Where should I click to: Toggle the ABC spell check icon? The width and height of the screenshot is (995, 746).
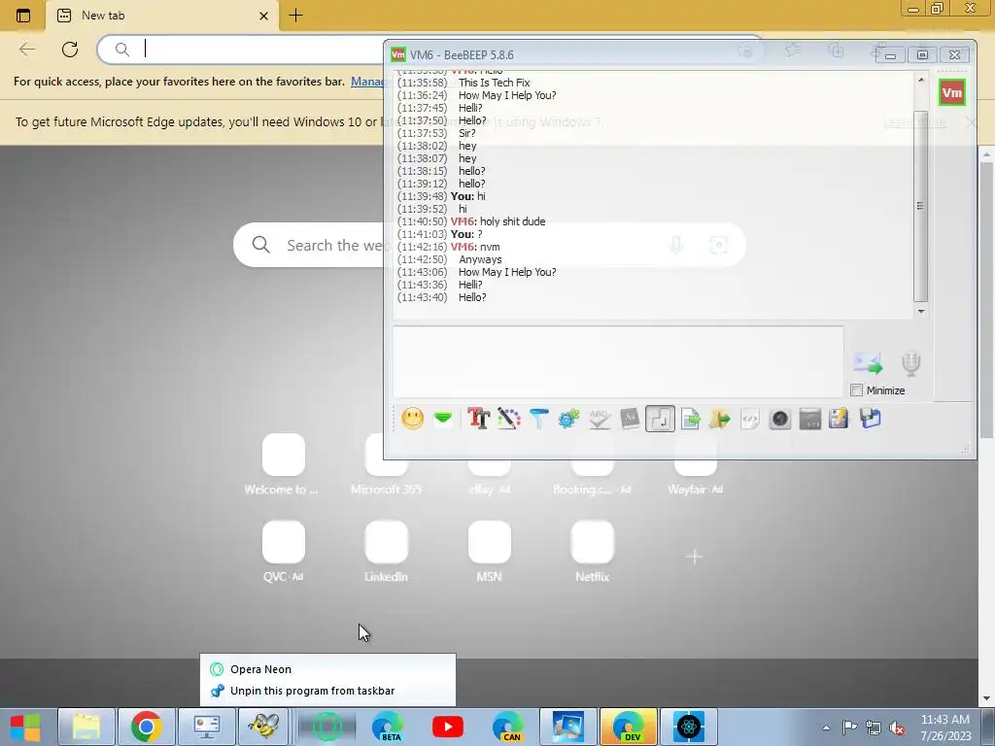click(x=599, y=419)
